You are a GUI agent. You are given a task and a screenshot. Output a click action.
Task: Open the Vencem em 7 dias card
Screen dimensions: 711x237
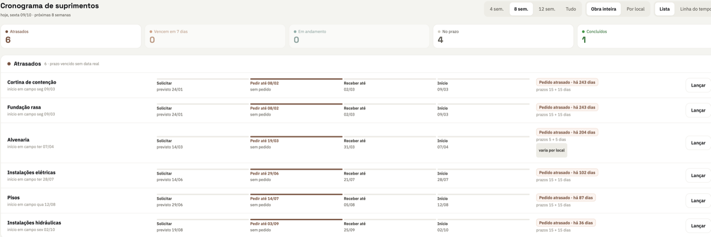(x=215, y=36)
